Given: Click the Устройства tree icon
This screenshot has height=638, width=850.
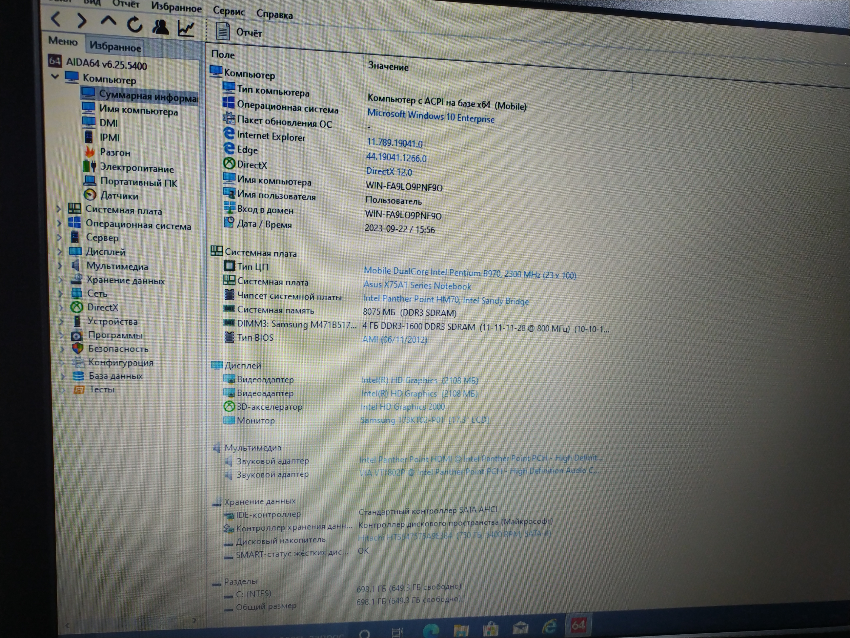Looking at the screenshot, I should pyautogui.click(x=77, y=321).
